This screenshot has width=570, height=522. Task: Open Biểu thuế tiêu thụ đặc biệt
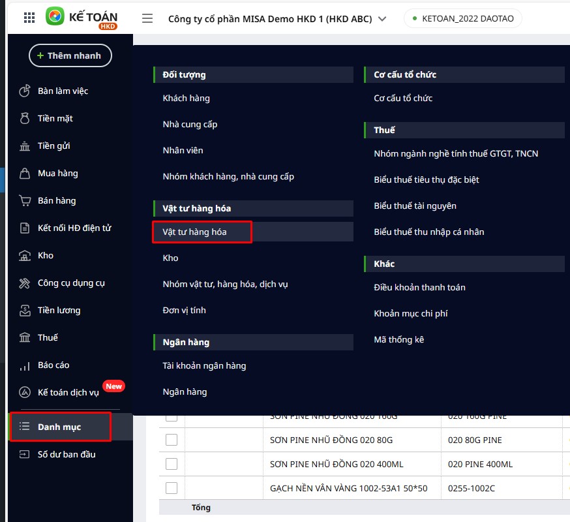[x=427, y=180]
